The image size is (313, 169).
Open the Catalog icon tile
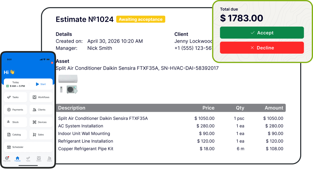click(15, 135)
